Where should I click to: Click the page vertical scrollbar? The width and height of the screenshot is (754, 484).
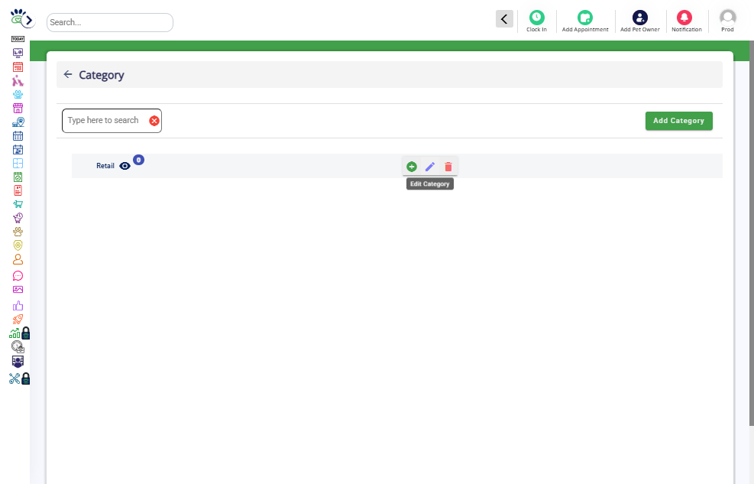point(751,233)
